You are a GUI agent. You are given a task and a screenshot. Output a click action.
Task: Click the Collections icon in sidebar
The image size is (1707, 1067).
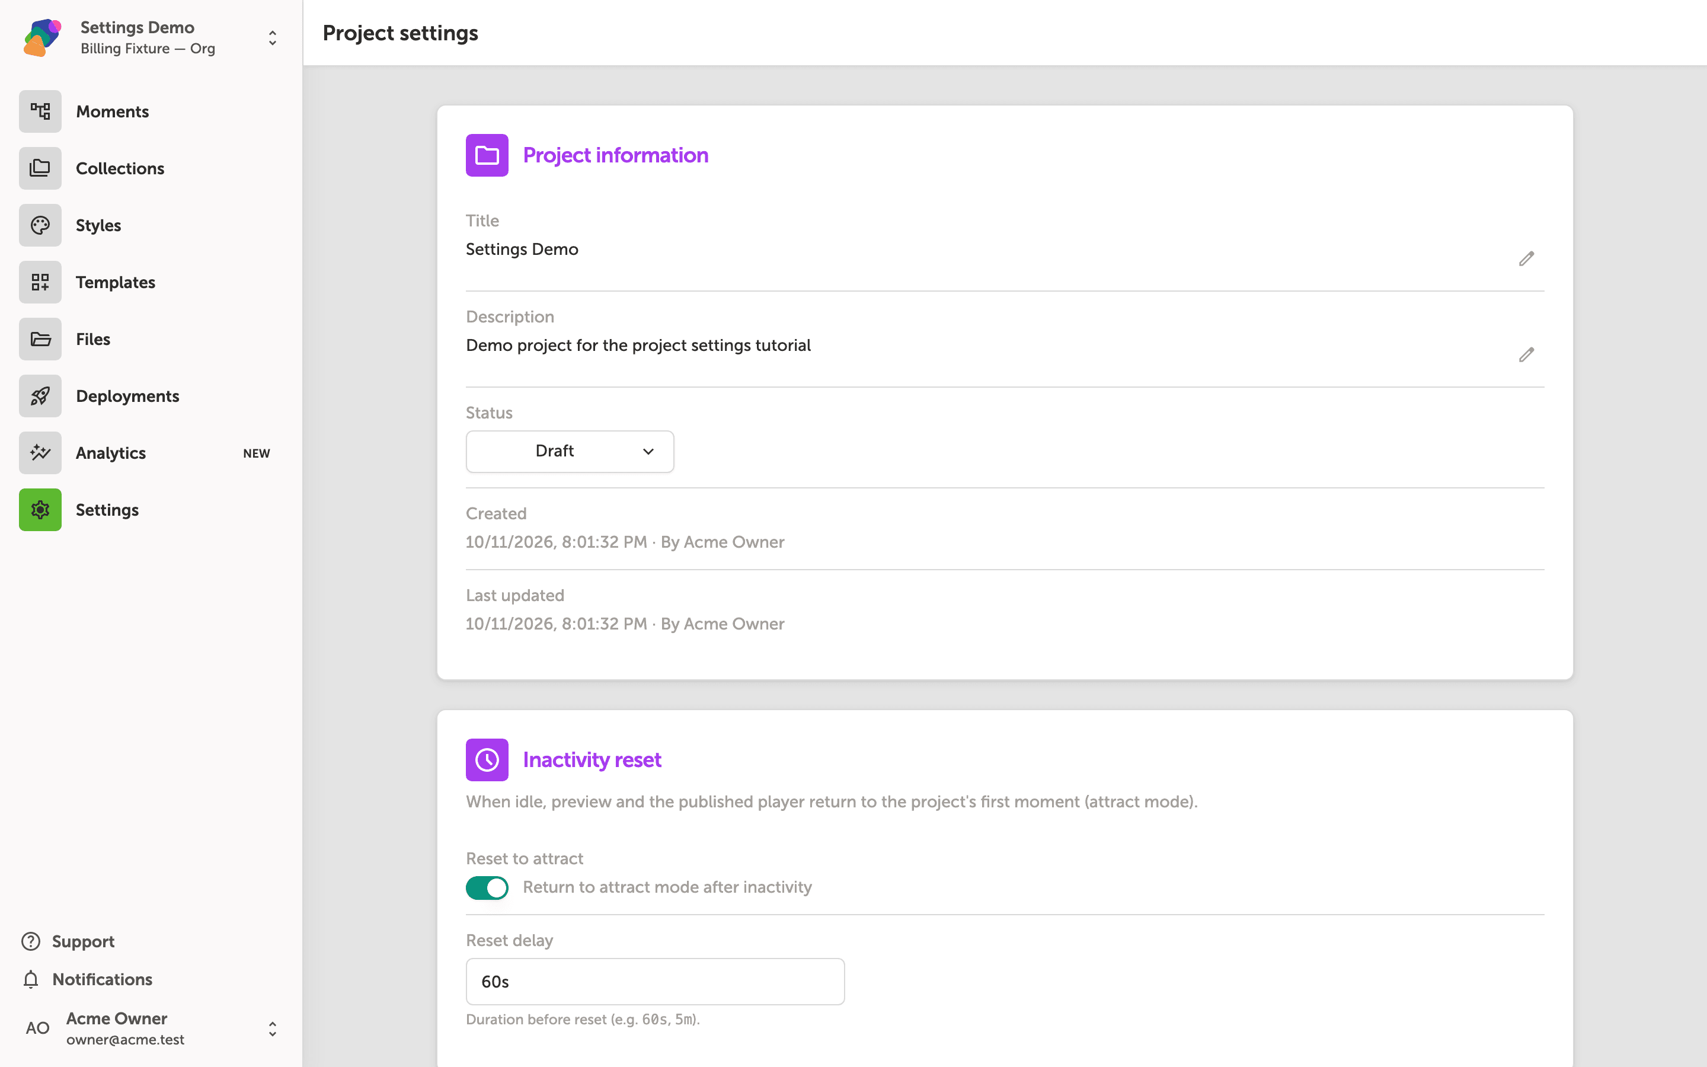[x=40, y=169]
